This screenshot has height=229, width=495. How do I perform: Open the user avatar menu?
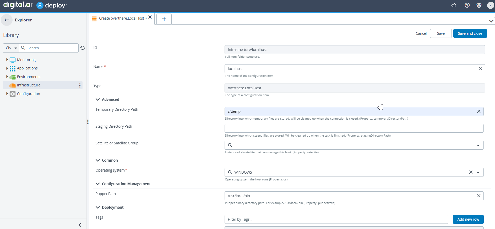(490, 5)
